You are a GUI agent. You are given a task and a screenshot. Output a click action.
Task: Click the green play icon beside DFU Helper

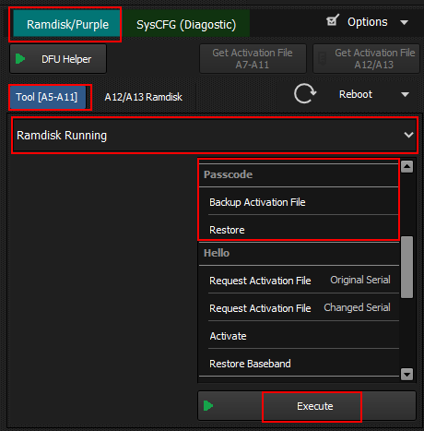tap(20, 58)
